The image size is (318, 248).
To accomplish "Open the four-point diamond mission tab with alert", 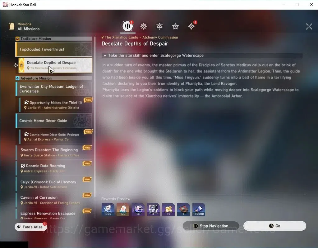I will click(x=191, y=26).
